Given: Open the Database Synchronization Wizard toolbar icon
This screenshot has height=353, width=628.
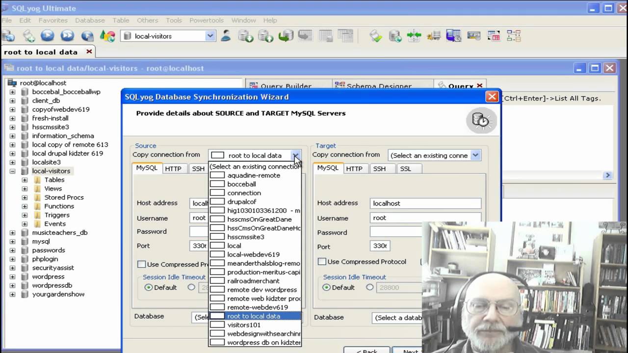Looking at the screenshot, I should (395, 36).
